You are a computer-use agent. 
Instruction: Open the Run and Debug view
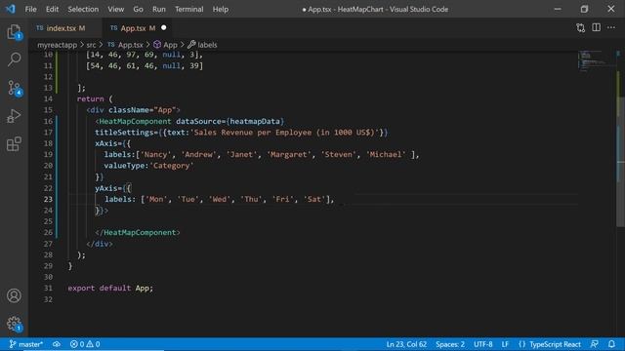[x=14, y=116]
